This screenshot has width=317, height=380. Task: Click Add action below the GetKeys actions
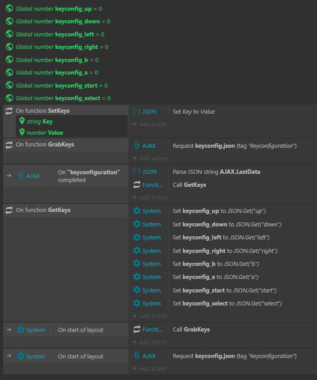click(x=150, y=316)
